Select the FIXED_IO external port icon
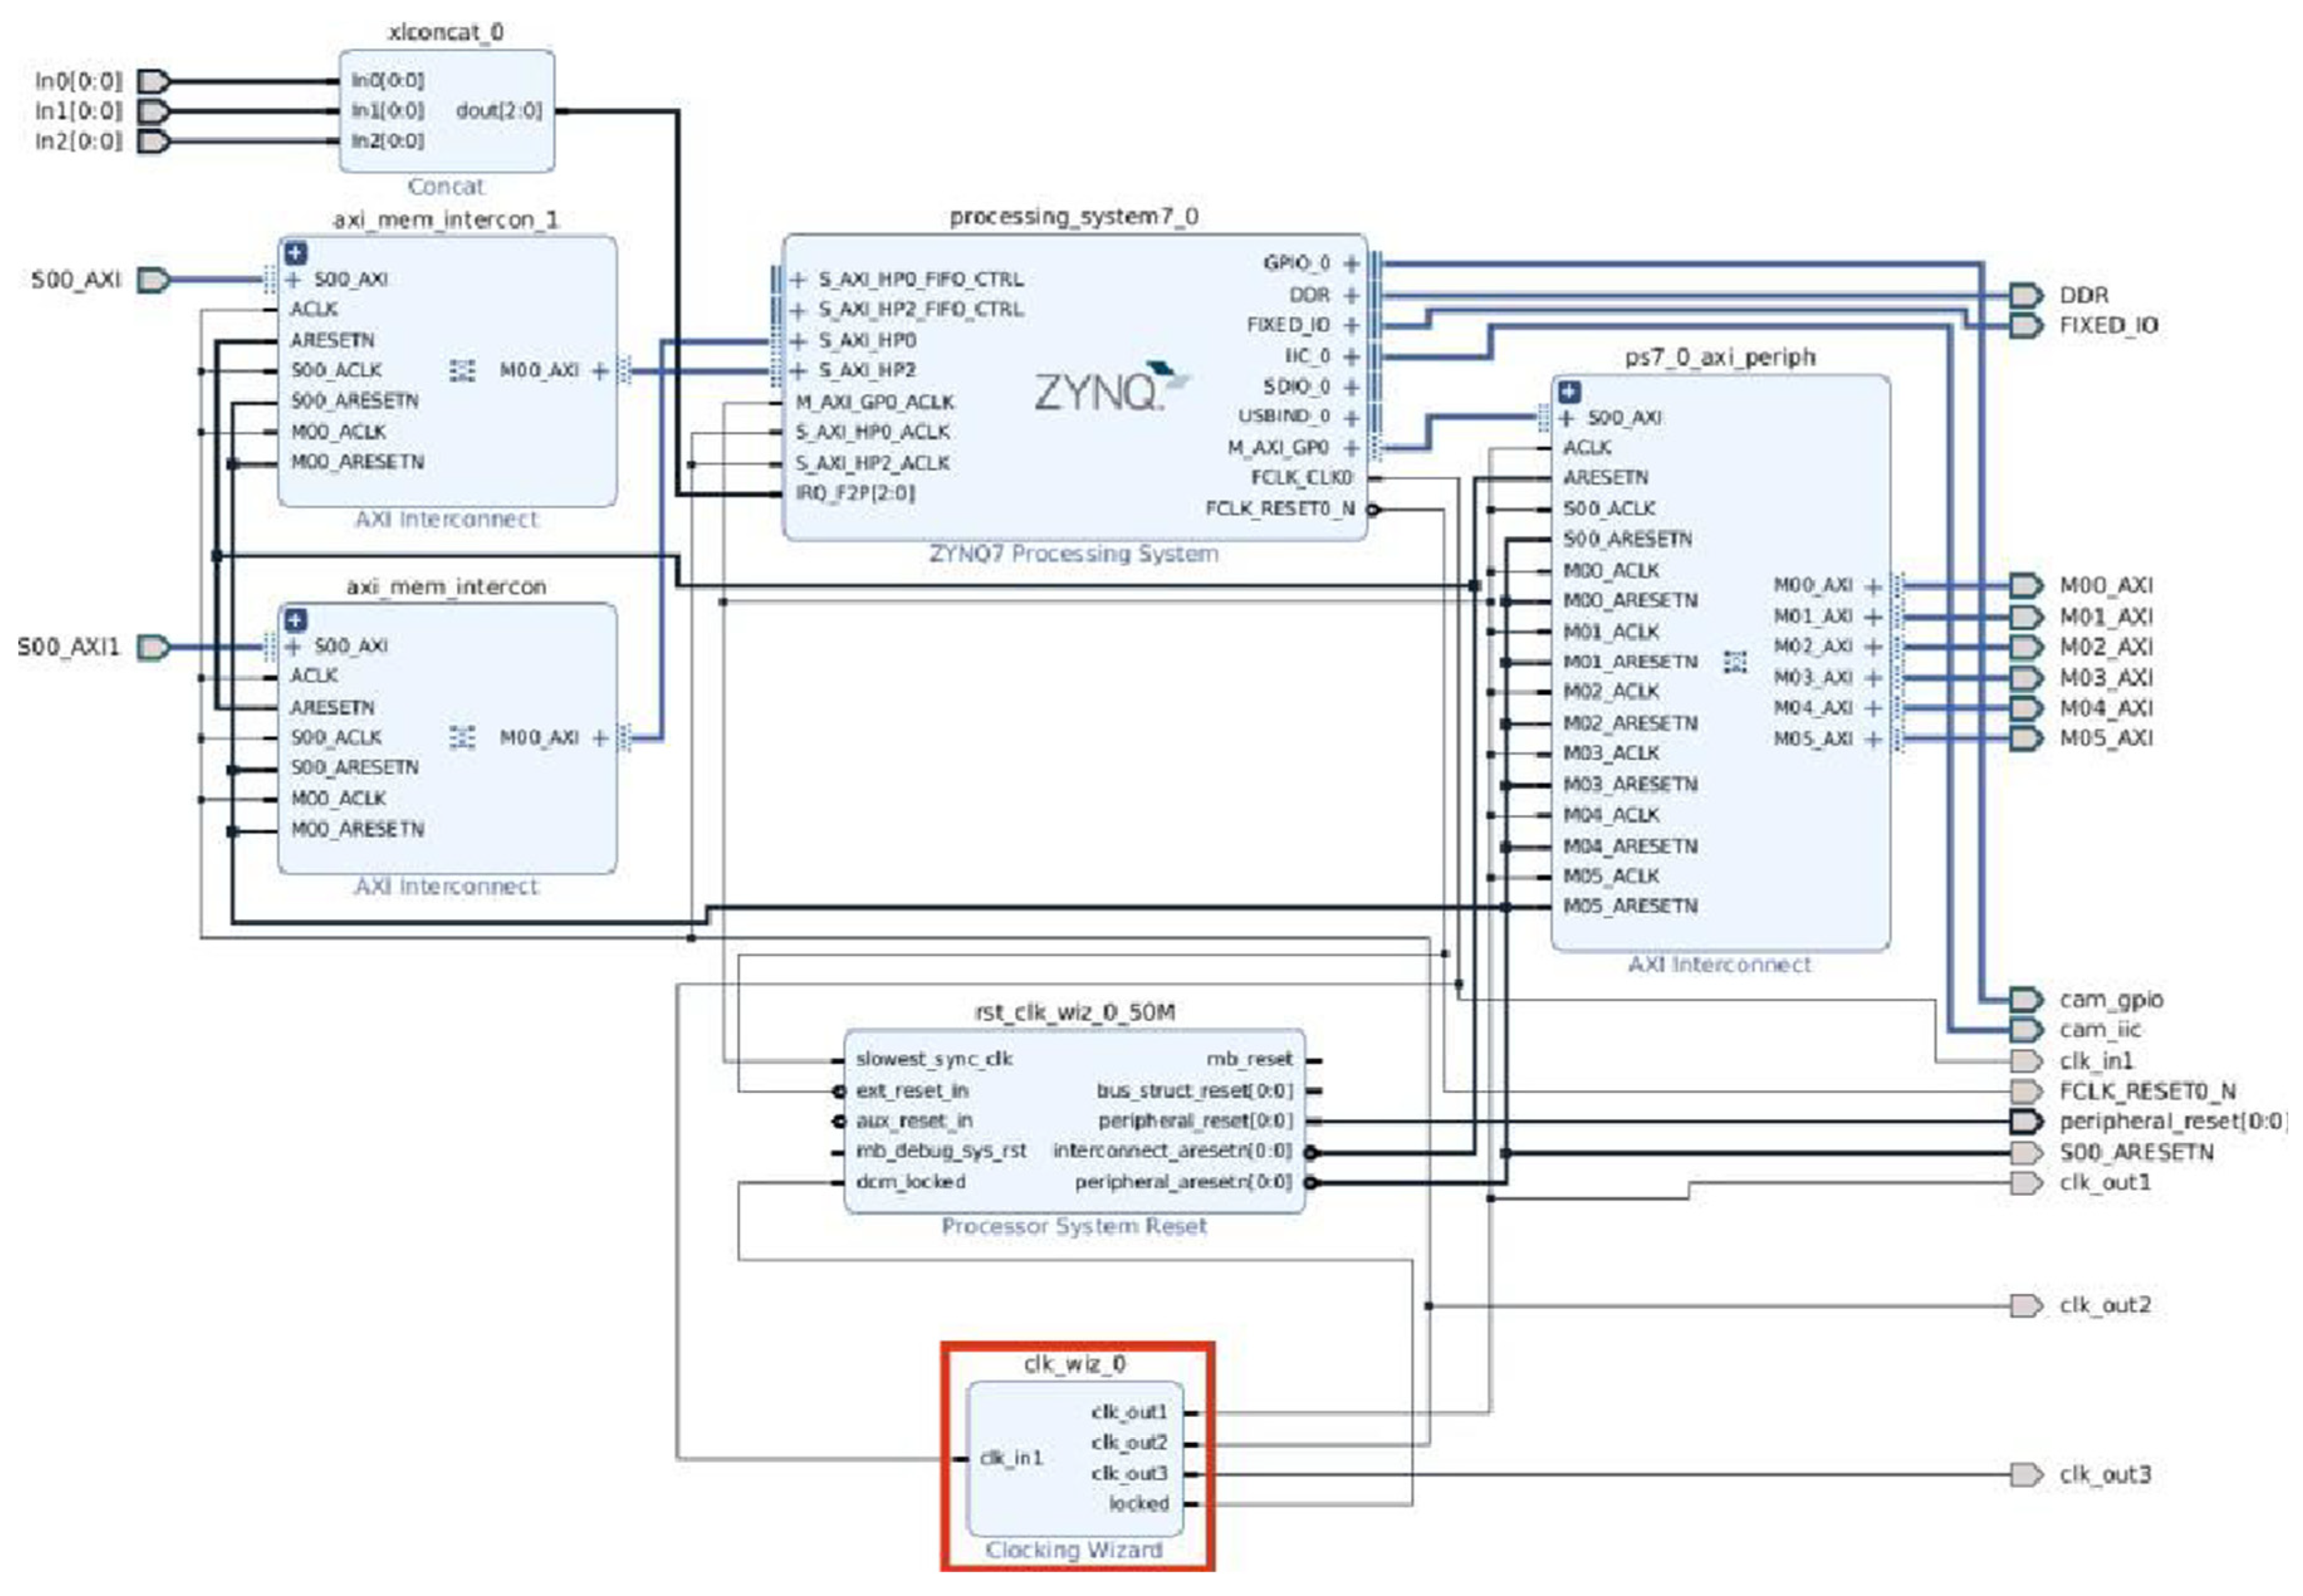This screenshot has height=1596, width=2303. (x=2025, y=326)
